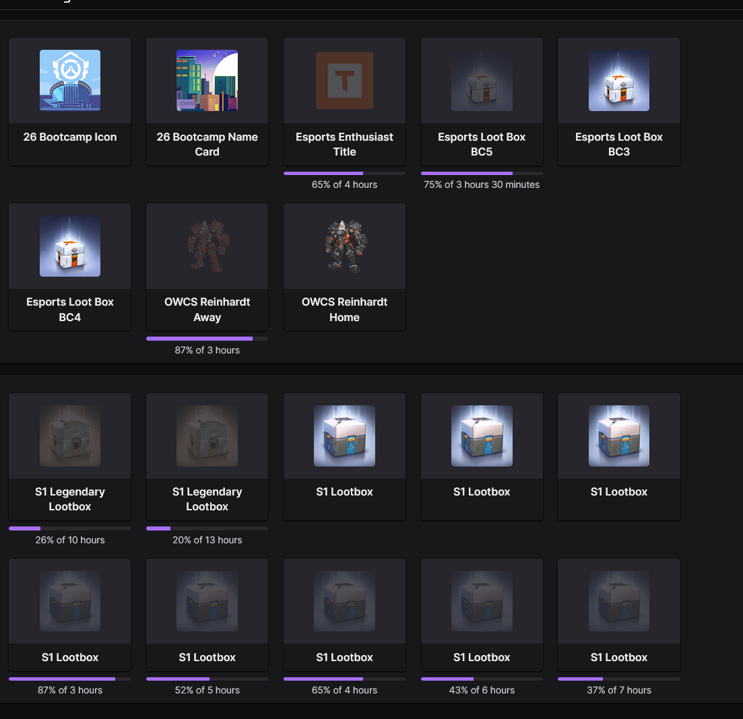743x719 pixels.
Task: Click the Esports Loot Box BC5 image
Action: tap(482, 81)
